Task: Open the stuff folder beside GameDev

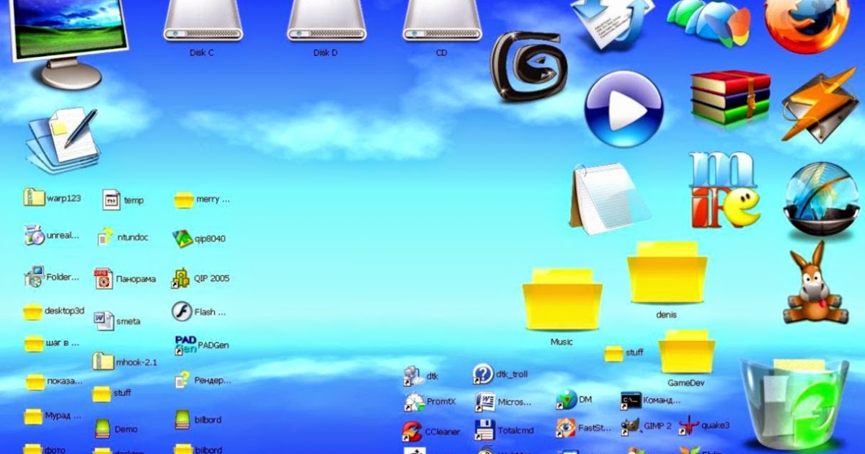Action: point(613,353)
